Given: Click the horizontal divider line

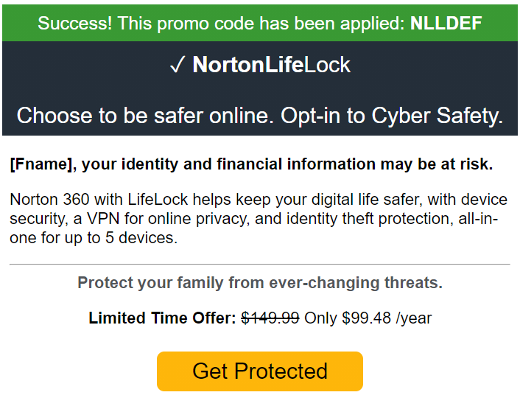Looking at the screenshot, I should [x=259, y=264].
